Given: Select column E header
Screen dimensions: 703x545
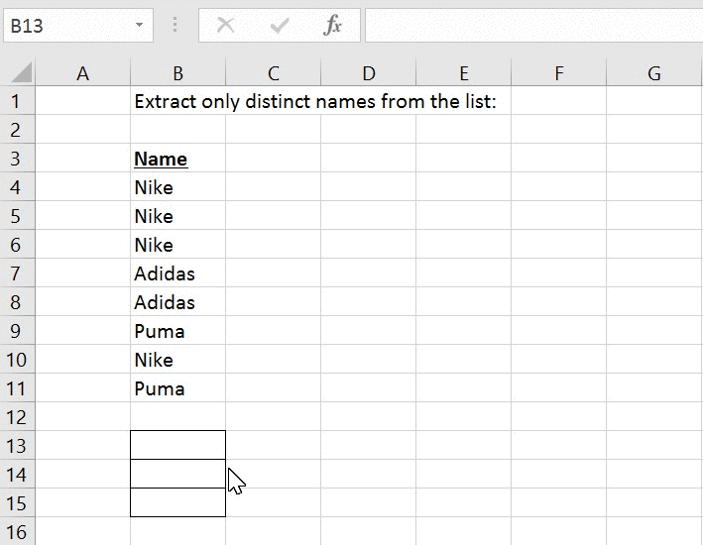Looking at the screenshot, I should (x=463, y=72).
